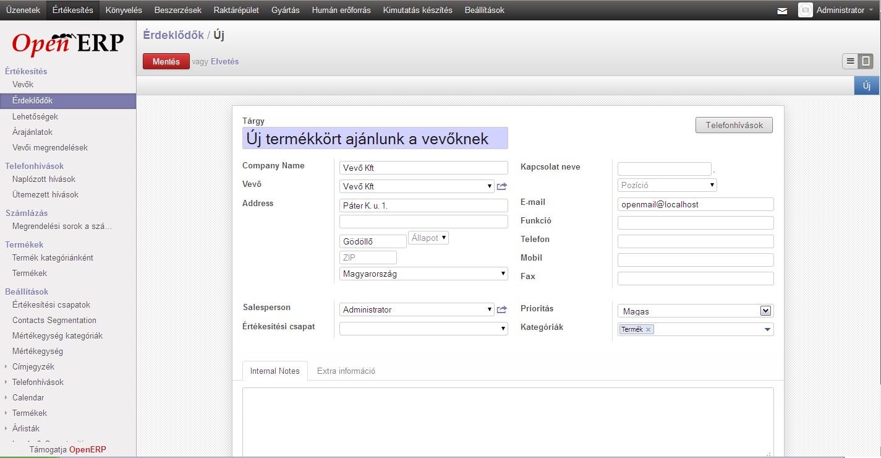Open the Prioritás Magas dropdown
The width and height of the screenshot is (881, 458).
tap(765, 311)
